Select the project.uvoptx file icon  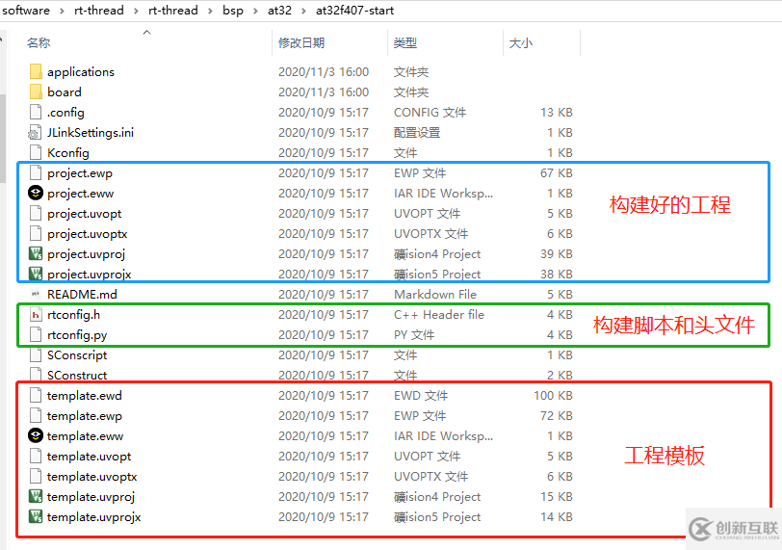36,233
